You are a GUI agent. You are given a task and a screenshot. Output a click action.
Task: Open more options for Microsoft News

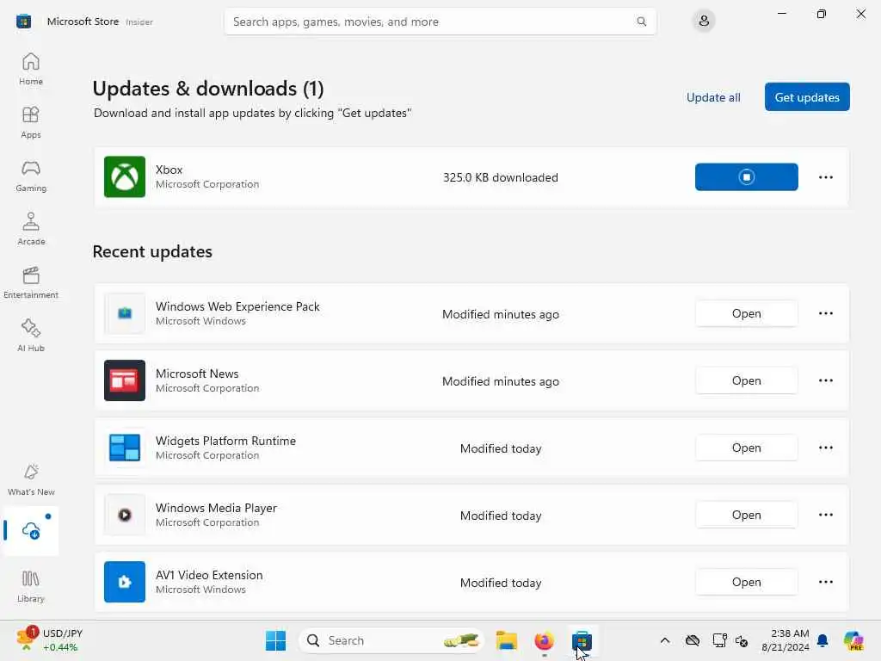825,380
